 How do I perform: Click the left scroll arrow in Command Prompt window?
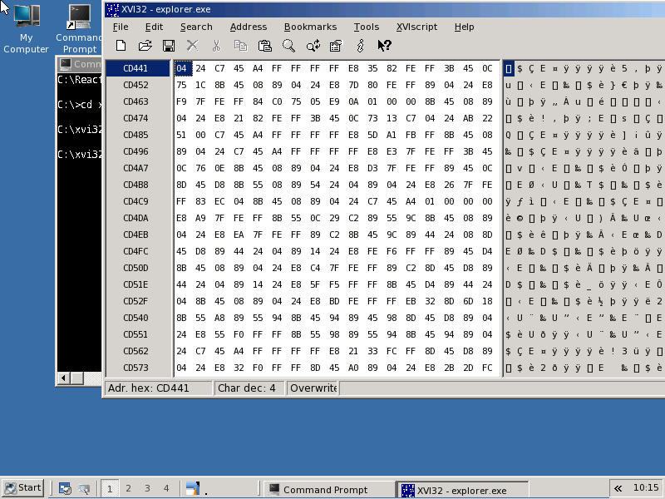[64, 378]
